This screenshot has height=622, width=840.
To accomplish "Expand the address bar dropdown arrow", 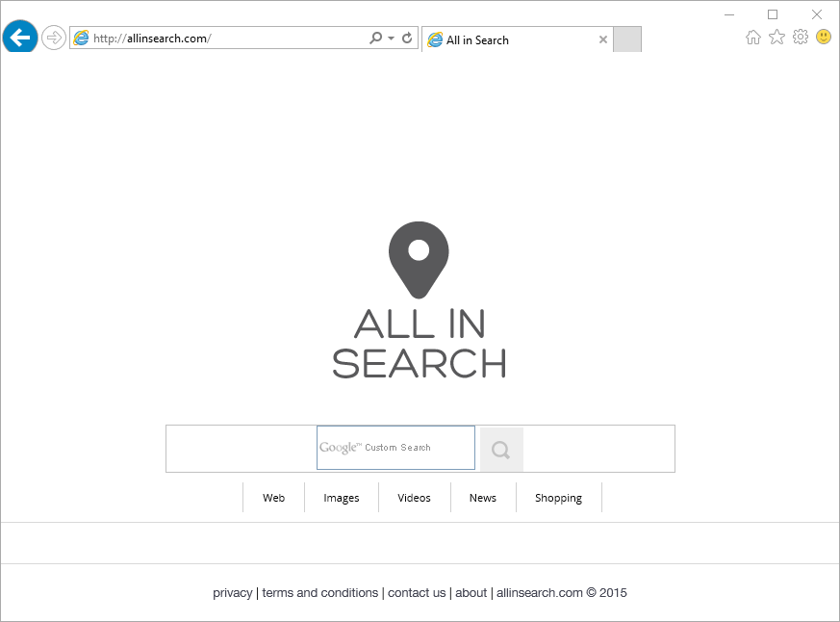I will [x=391, y=39].
